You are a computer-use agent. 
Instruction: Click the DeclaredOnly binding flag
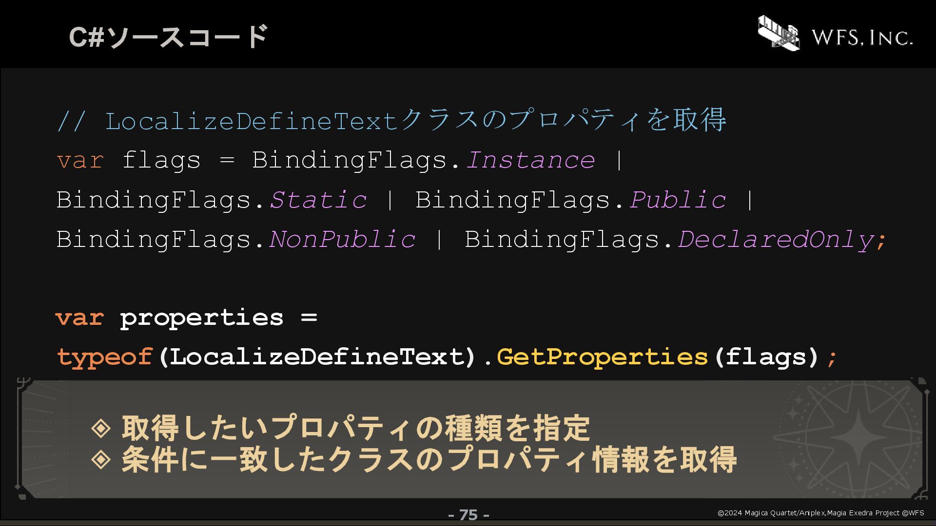click(x=776, y=240)
